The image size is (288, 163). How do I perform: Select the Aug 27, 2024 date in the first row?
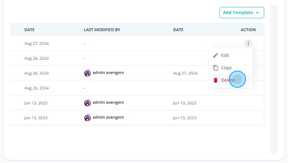[37, 43]
